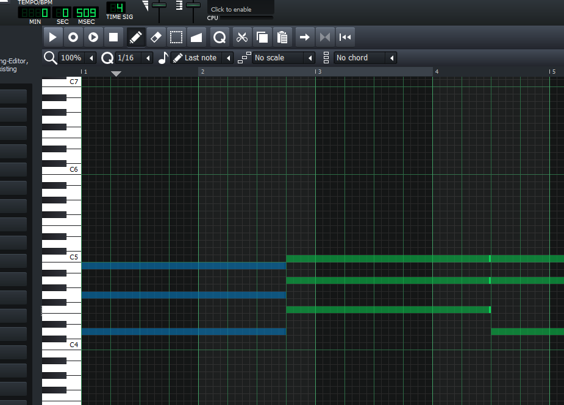Viewport: 564px width, 405px height.
Task: Click the back-to-start behavior button
Action: coord(345,37)
